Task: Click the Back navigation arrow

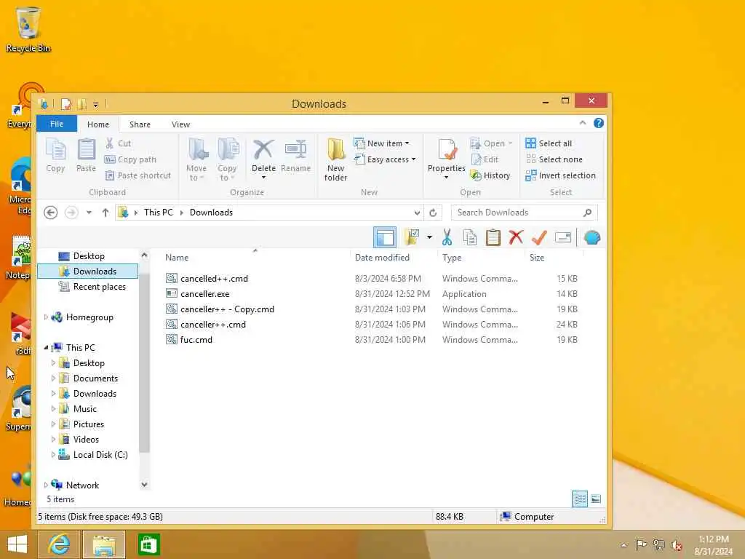Action: [50, 213]
